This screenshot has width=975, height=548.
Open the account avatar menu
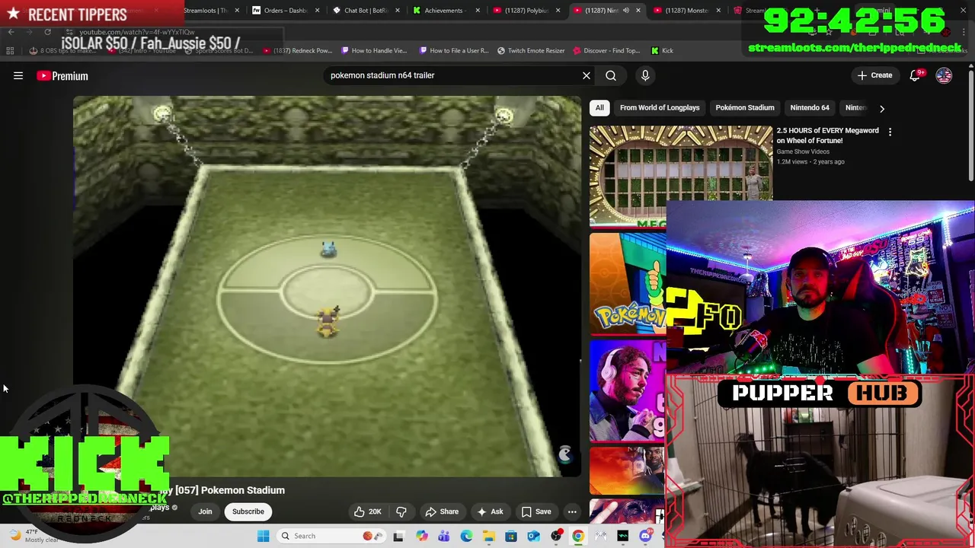(944, 75)
